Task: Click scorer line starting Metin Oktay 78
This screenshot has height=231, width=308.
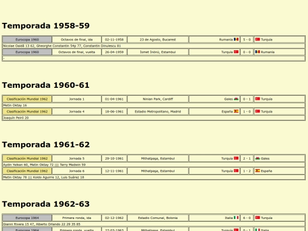Action: [153, 177]
